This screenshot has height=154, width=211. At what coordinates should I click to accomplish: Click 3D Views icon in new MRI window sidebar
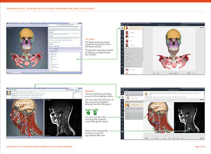(x=122, y=93)
